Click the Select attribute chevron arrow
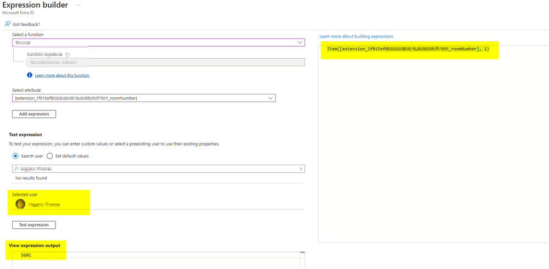 pos(270,98)
